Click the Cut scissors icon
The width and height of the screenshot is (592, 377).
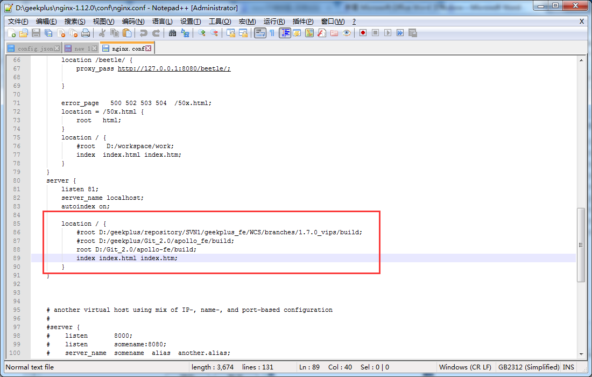tap(102, 33)
